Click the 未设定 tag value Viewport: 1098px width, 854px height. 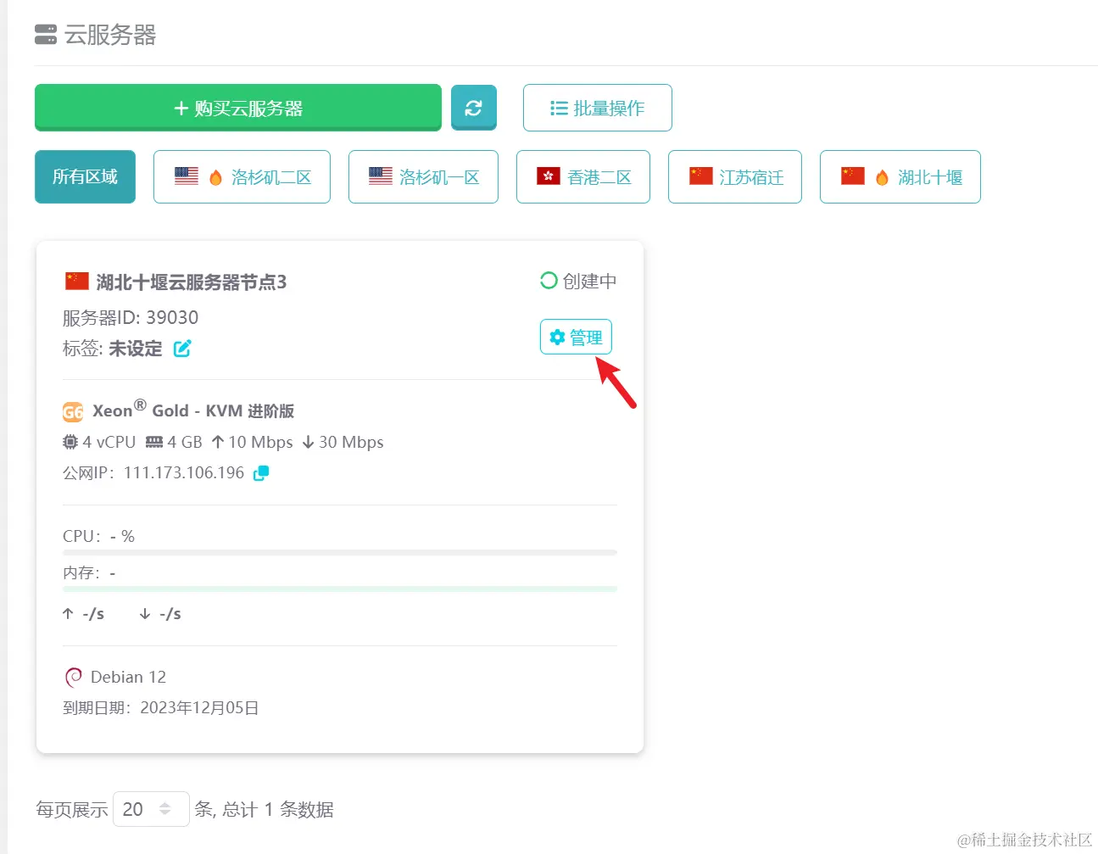[136, 349]
